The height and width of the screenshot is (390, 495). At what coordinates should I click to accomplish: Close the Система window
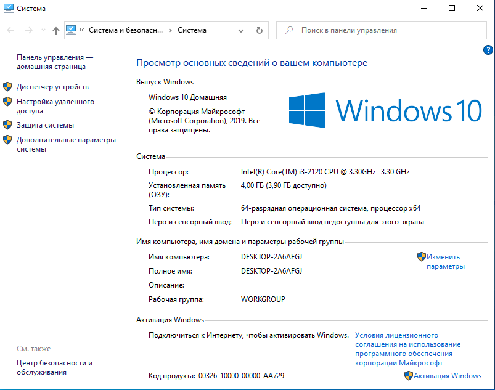pyautogui.click(x=480, y=8)
